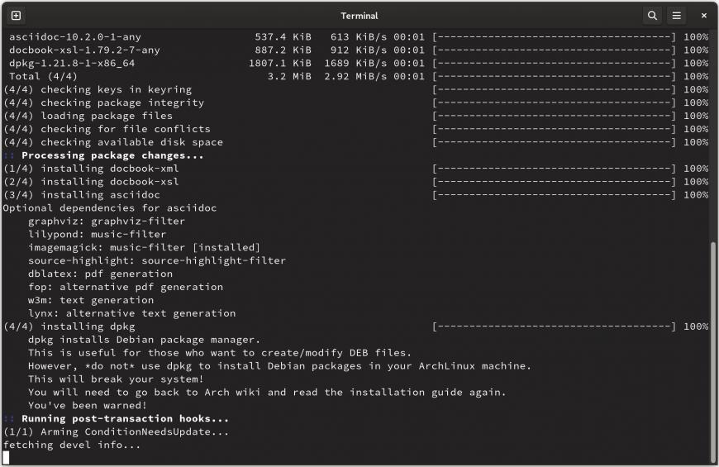Close the Terminal window
This screenshot has height=467, width=719.
tap(704, 16)
